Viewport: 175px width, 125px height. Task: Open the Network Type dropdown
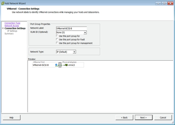(x=74, y=52)
